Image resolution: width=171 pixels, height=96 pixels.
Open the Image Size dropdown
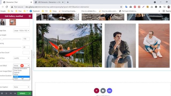[x=21, y=31]
